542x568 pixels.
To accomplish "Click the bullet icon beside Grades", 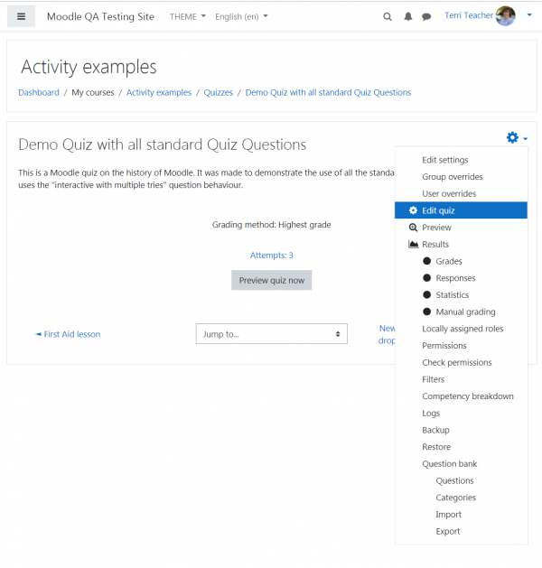I will pos(426,261).
